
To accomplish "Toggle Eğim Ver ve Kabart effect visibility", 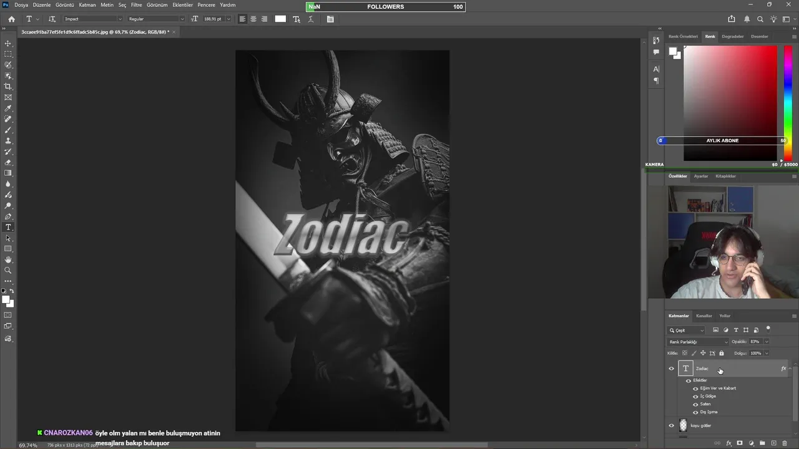I will [695, 389].
